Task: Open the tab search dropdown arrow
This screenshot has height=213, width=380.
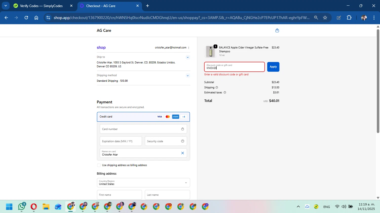Action: click(x=6, y=6)
